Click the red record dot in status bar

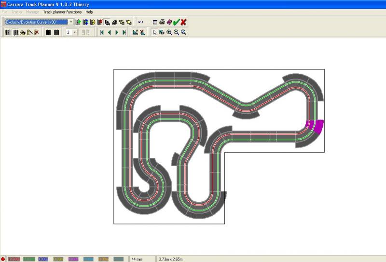point(3,259)
